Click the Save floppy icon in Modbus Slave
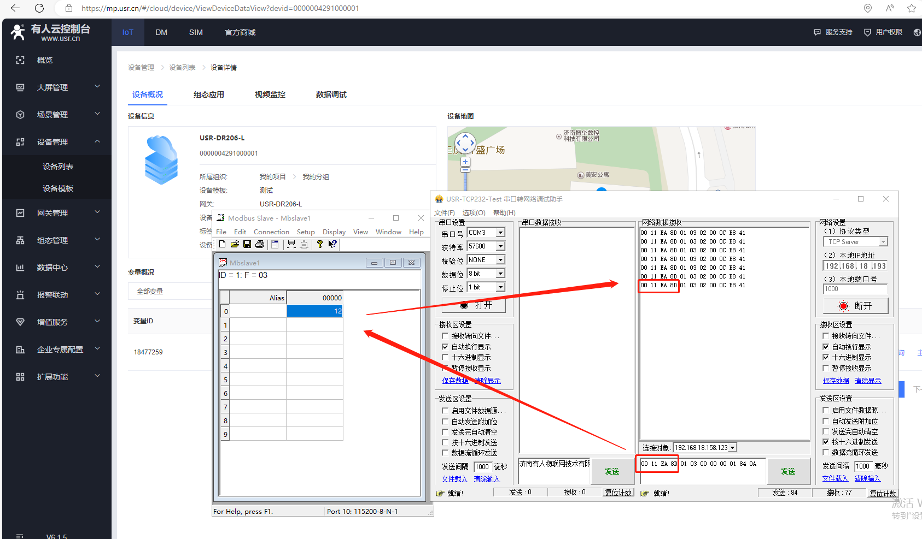Viewport: 922px width, 539px height. point(247,244)
